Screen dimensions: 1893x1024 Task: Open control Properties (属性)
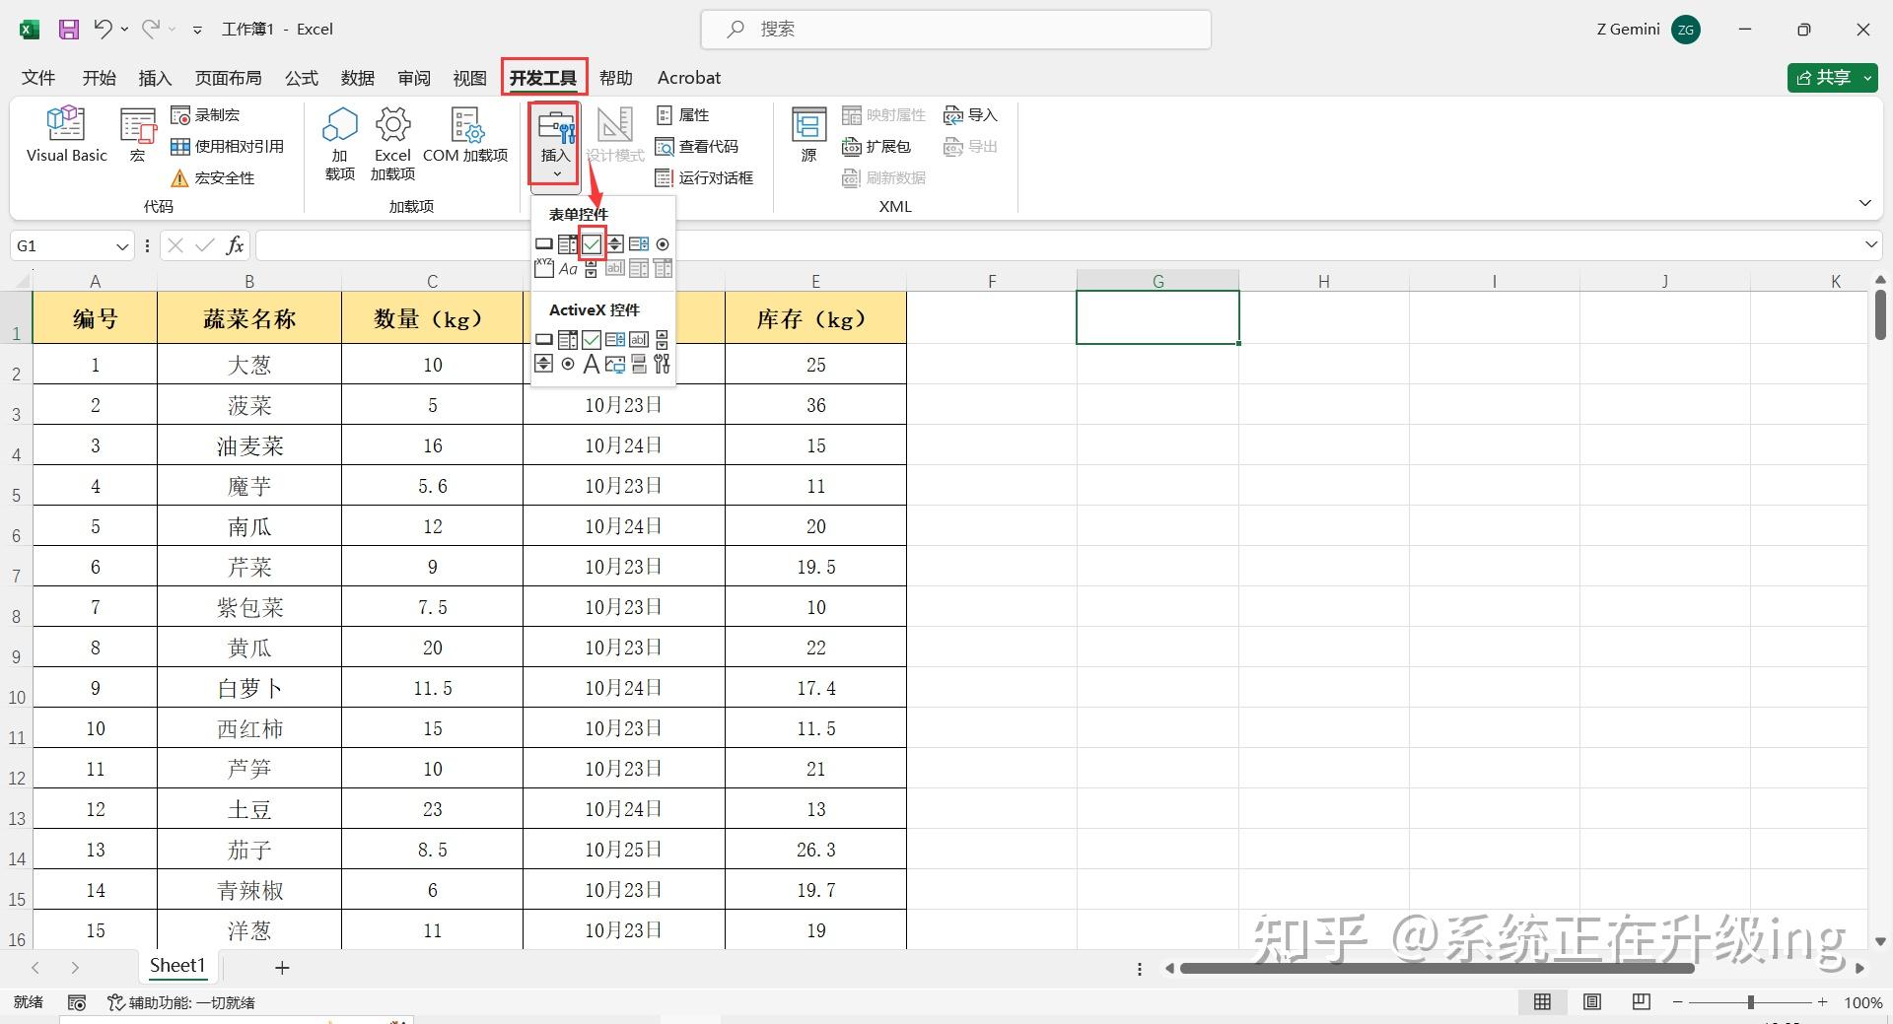pyautogui.click(x=683, y=115)
